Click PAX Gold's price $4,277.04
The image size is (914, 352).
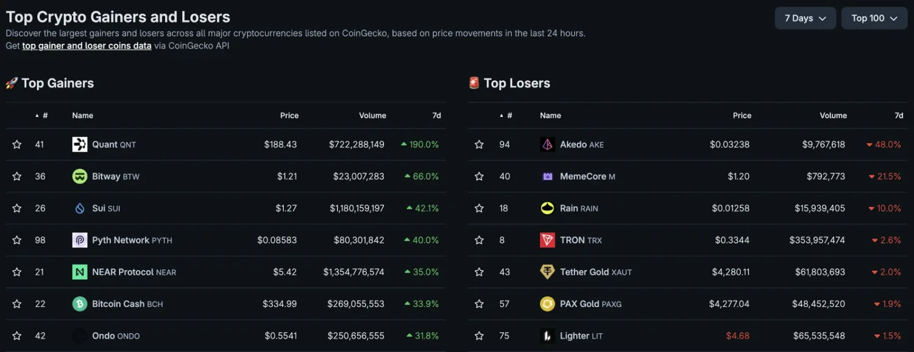coord(731,304)
